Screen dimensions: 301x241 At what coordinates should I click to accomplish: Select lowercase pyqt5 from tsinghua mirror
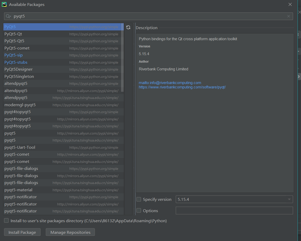tap(64, 140)
